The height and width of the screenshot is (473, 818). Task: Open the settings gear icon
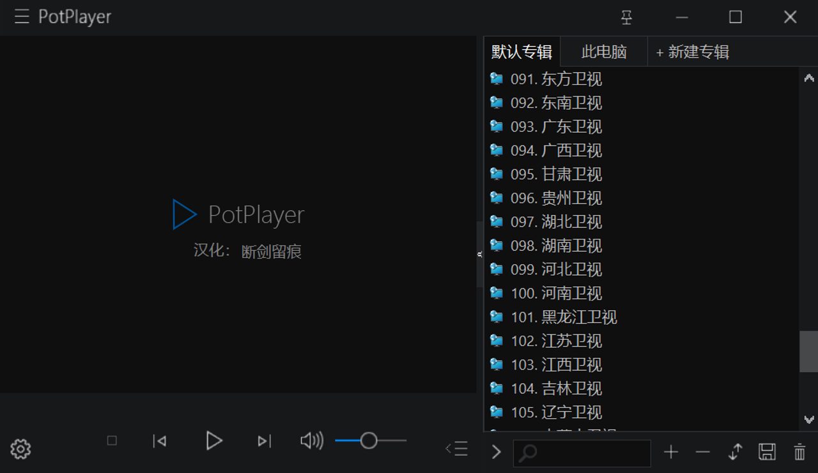[20, 449]
